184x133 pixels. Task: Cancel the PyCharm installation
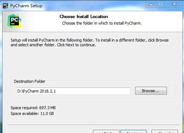click(x=164, y=132)
